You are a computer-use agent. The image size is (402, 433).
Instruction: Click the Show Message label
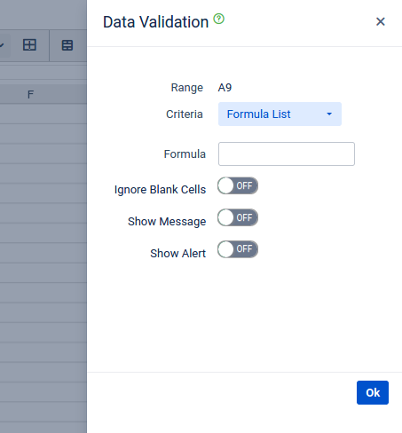click(x=167, y=222)
